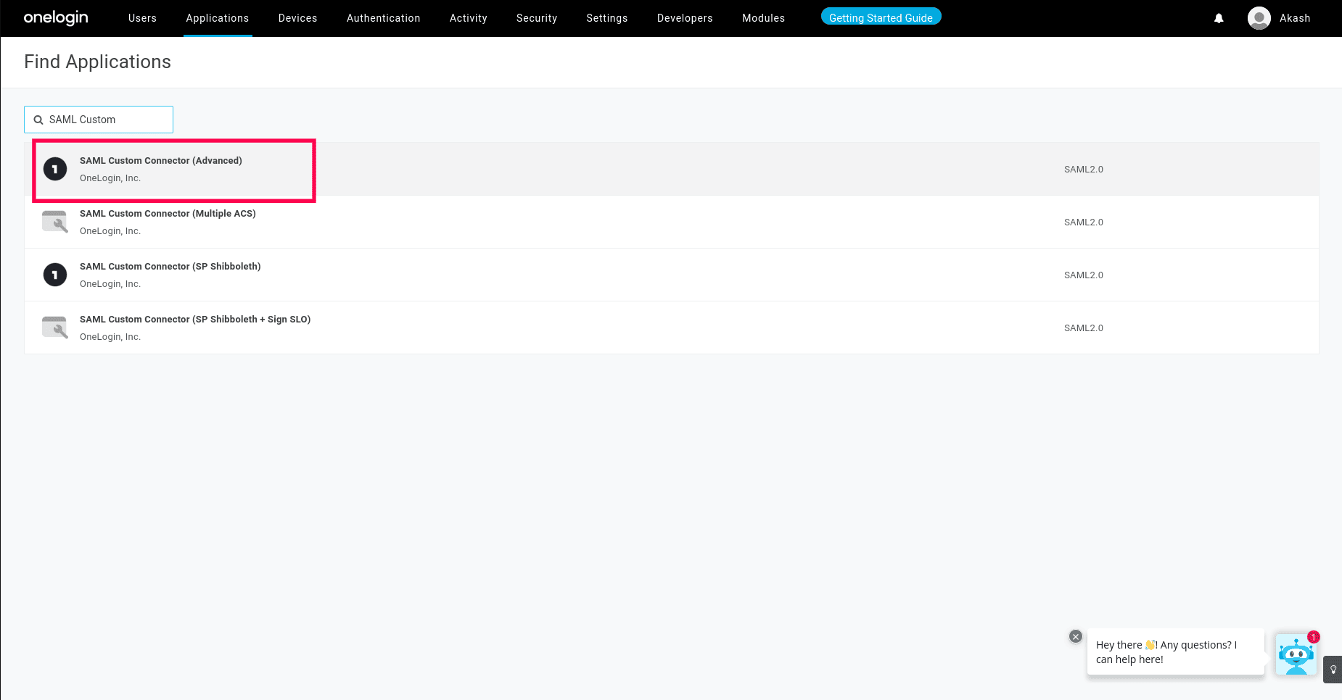This screenshot has height=700, width=1342.
Task: Click OneLogin, Inc. under the SP Shibboleth connector
Action: pos(110,284)
